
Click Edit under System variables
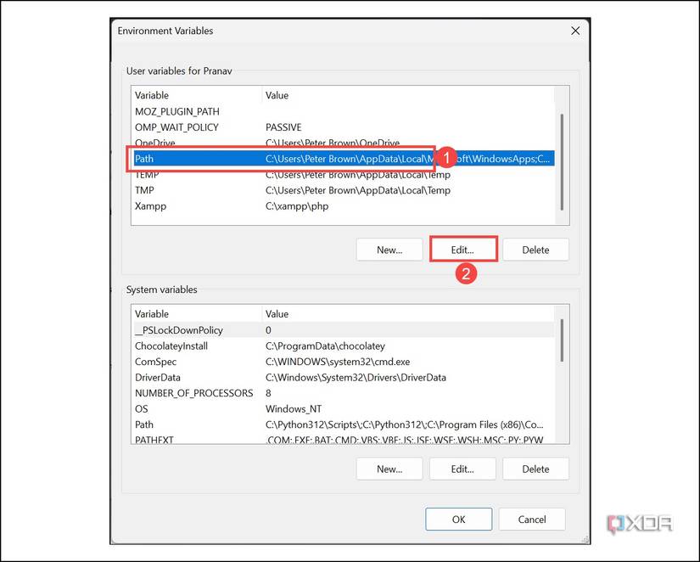[463, 469]
